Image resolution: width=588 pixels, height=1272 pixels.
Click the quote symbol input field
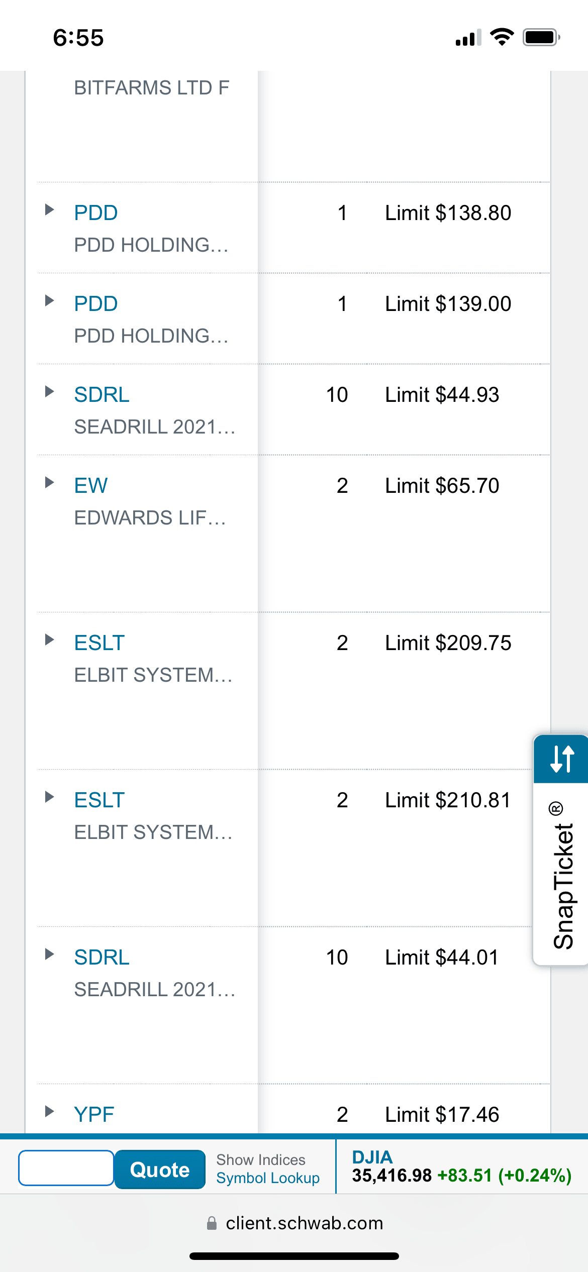tap(66, 1168)
